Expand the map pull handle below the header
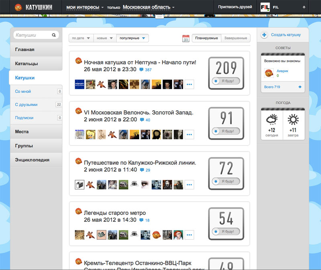321x270 pixels. 159,16
